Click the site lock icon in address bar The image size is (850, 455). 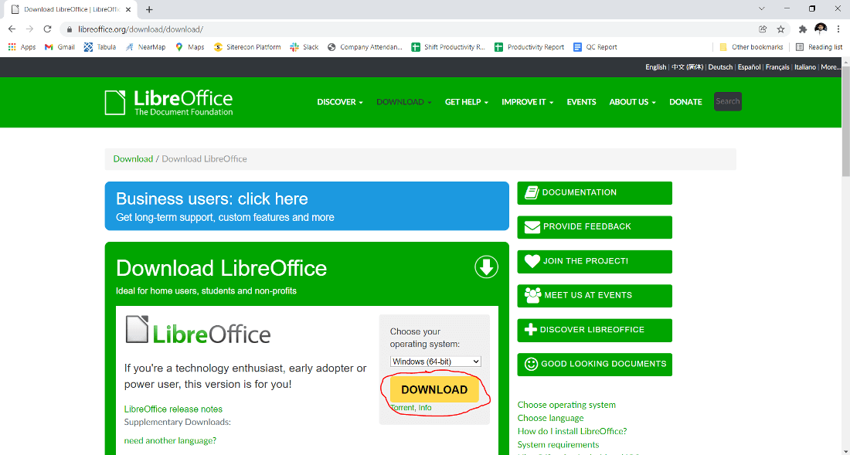pos(69,29)
